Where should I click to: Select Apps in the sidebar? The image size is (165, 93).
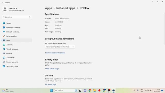tap(17, 41)
